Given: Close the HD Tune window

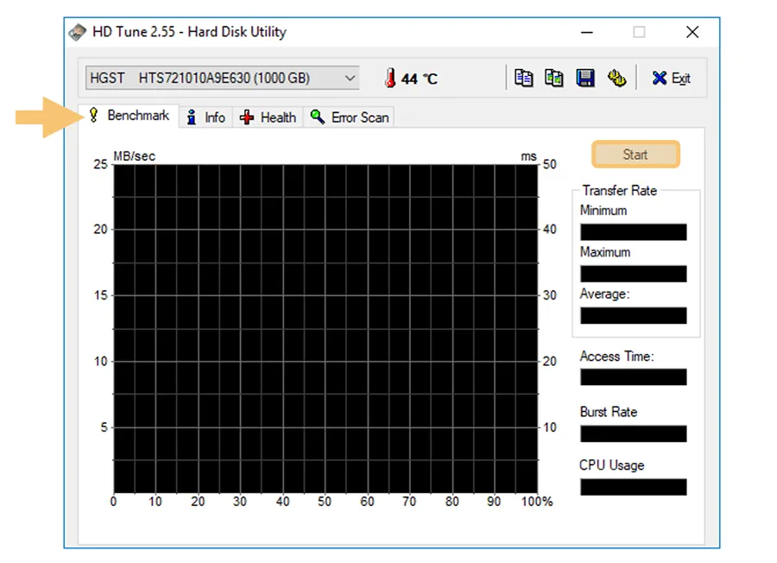Looking at the screenshot, I should [x=692, y=32].
